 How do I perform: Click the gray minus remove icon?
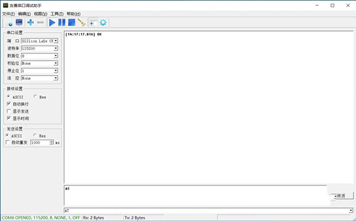[x=40, y=23]
